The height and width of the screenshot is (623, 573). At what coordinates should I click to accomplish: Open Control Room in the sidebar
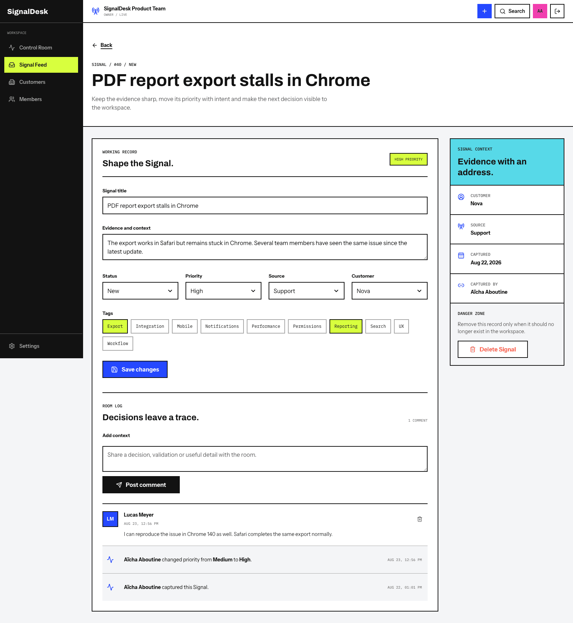tap(41, 48)
